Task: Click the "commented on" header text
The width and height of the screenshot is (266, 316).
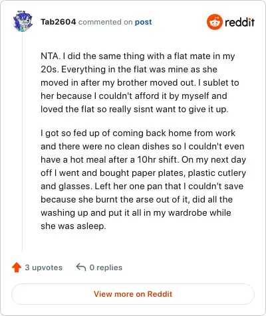Action: [106, 22]
